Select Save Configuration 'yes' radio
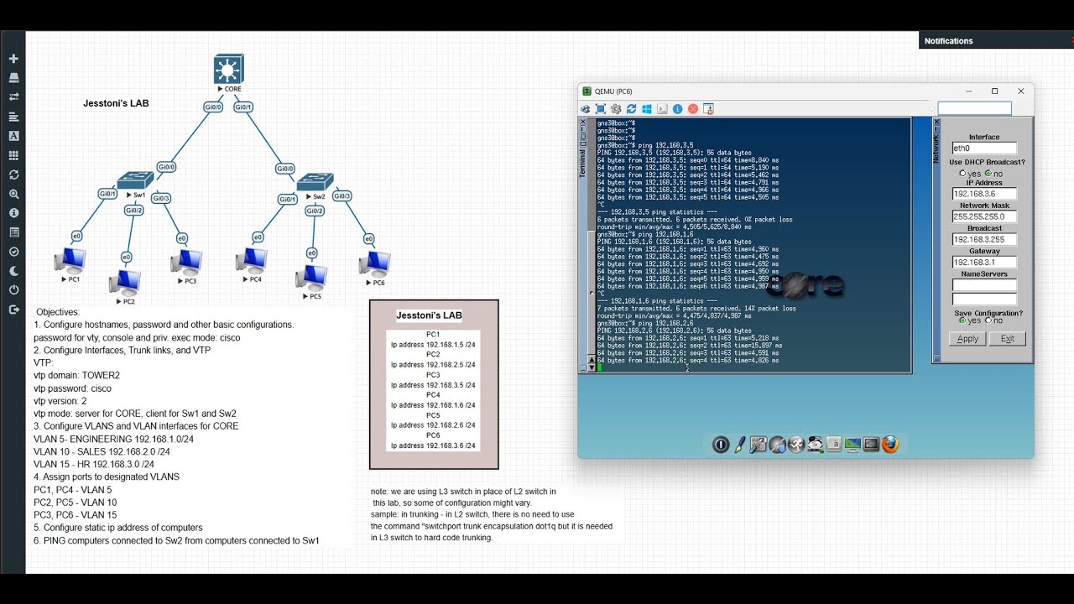The image size is (1074, 604). 962,320
